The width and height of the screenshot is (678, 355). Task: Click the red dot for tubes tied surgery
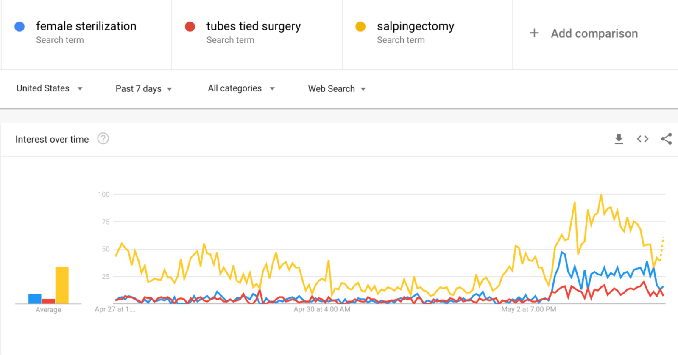tap(190, 27)
